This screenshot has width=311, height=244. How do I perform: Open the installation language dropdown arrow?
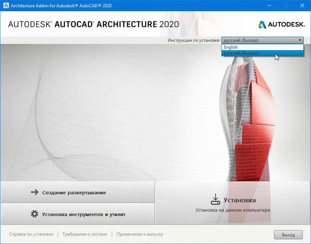click(x=300, y=40)
